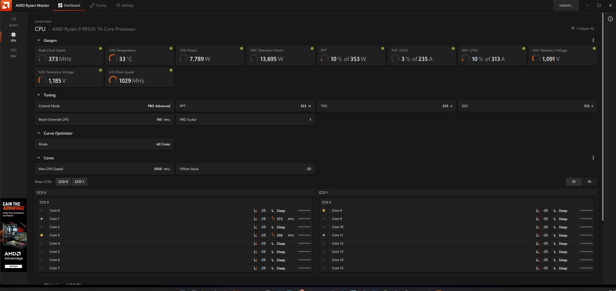Click Collapse All sections
The image size is (616, 291).
582,29
